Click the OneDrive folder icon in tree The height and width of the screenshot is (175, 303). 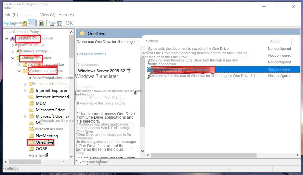(x=31, y=142)
